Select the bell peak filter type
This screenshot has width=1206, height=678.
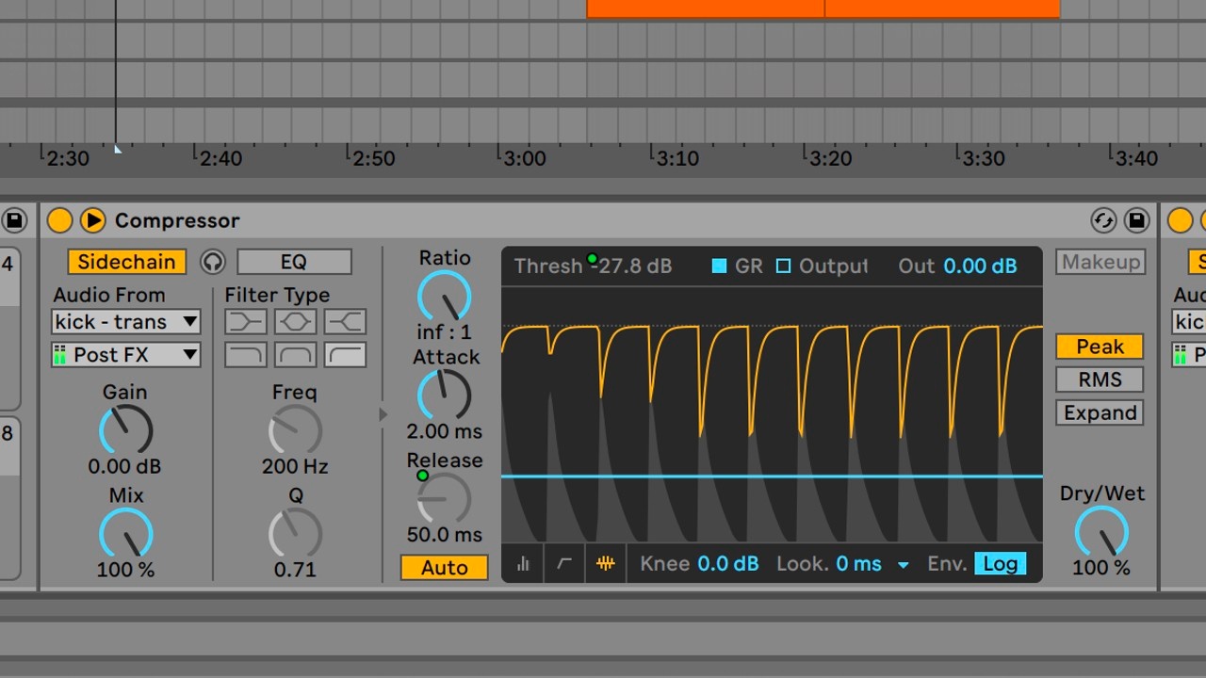295,322
